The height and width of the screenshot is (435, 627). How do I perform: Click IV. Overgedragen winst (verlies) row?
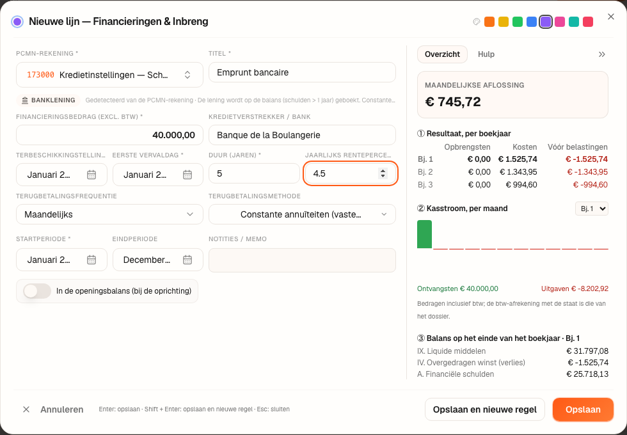coord(512,363)
